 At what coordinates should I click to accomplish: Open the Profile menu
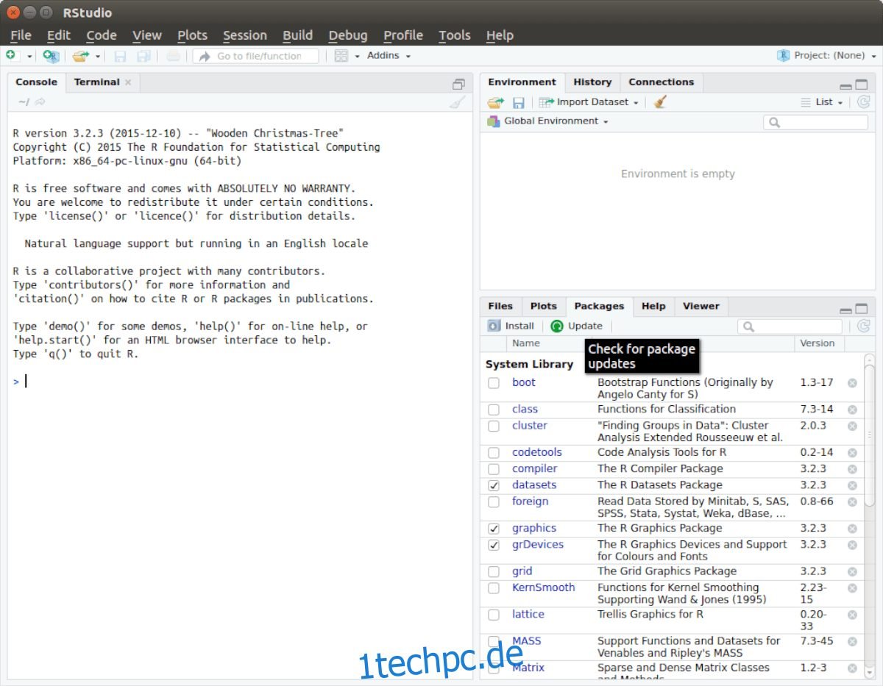click(403, 35)
